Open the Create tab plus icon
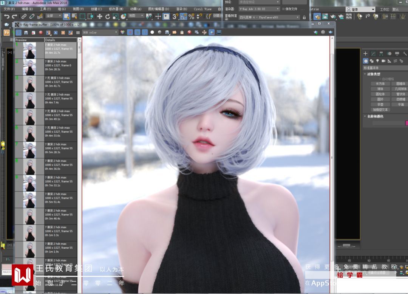Viewport: 408px width, 294px height. (365, 54)
